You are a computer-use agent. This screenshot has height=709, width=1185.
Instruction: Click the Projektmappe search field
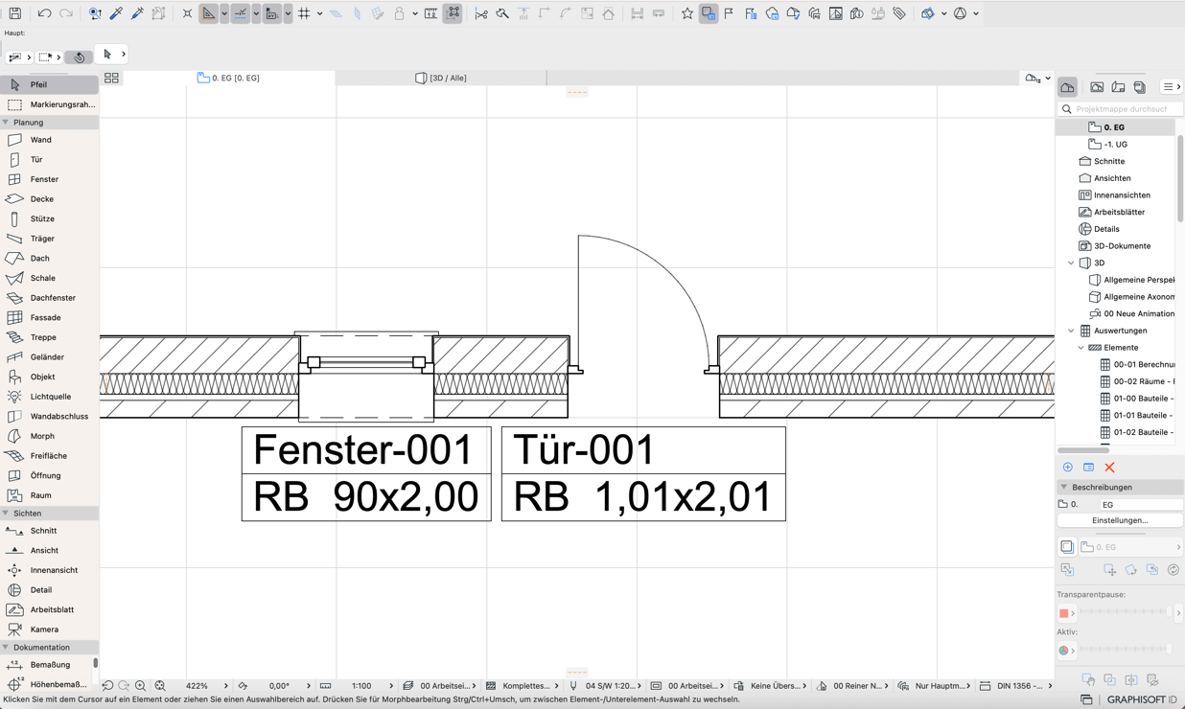click(1120, 109)
